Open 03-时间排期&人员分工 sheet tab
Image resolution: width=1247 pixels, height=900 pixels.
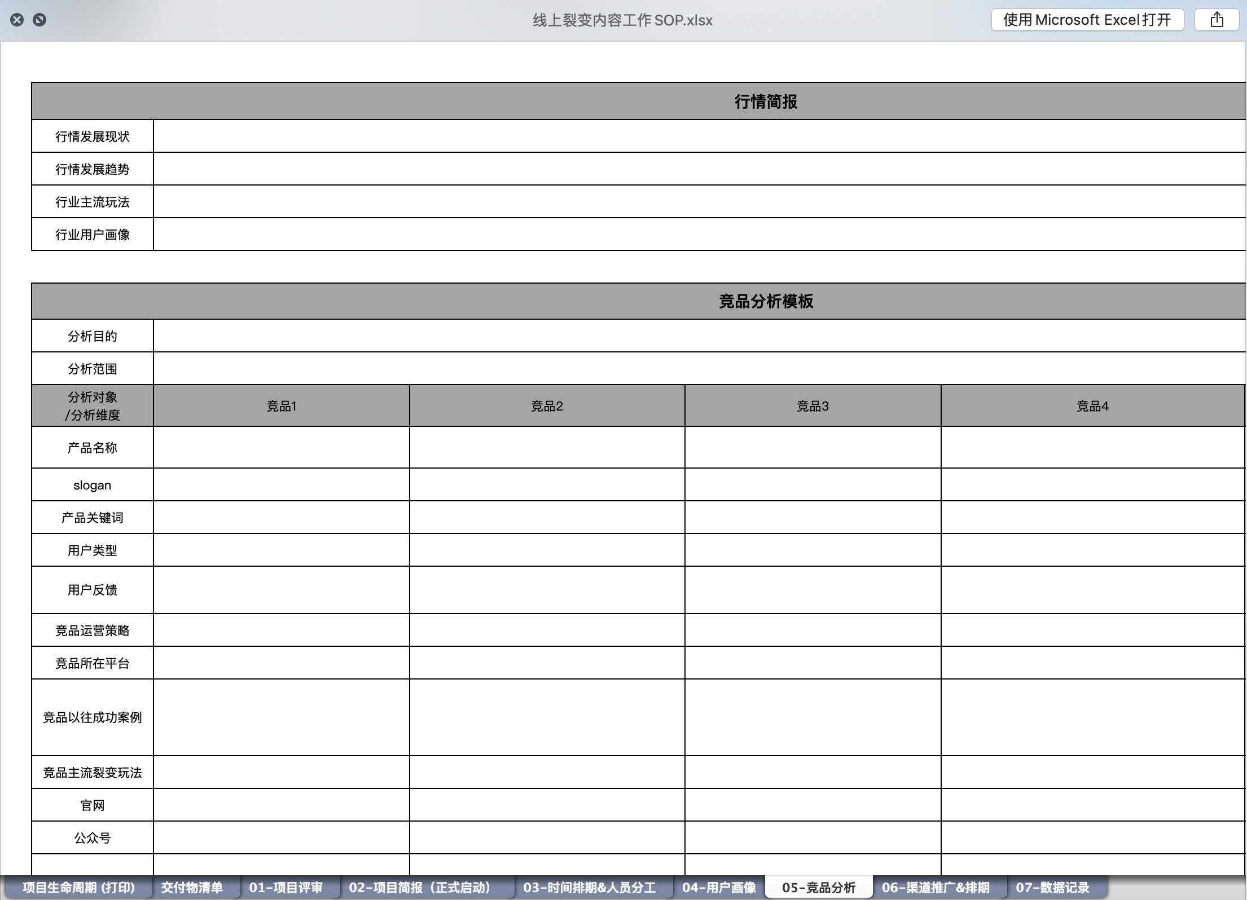(589, 888)
